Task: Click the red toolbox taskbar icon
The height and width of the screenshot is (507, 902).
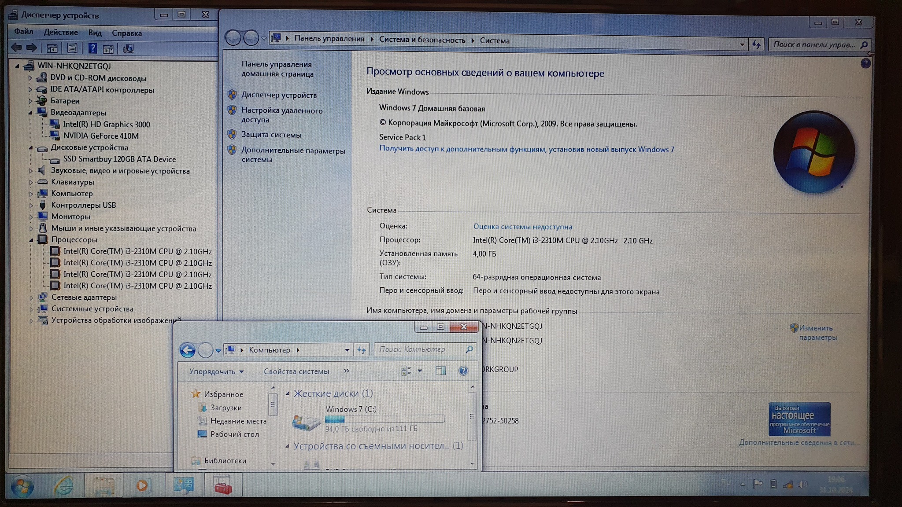Action: pyautogui.click(x=223, y=485)
